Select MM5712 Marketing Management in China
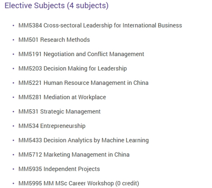Screen dimensions: 212x188 (74, 155)
